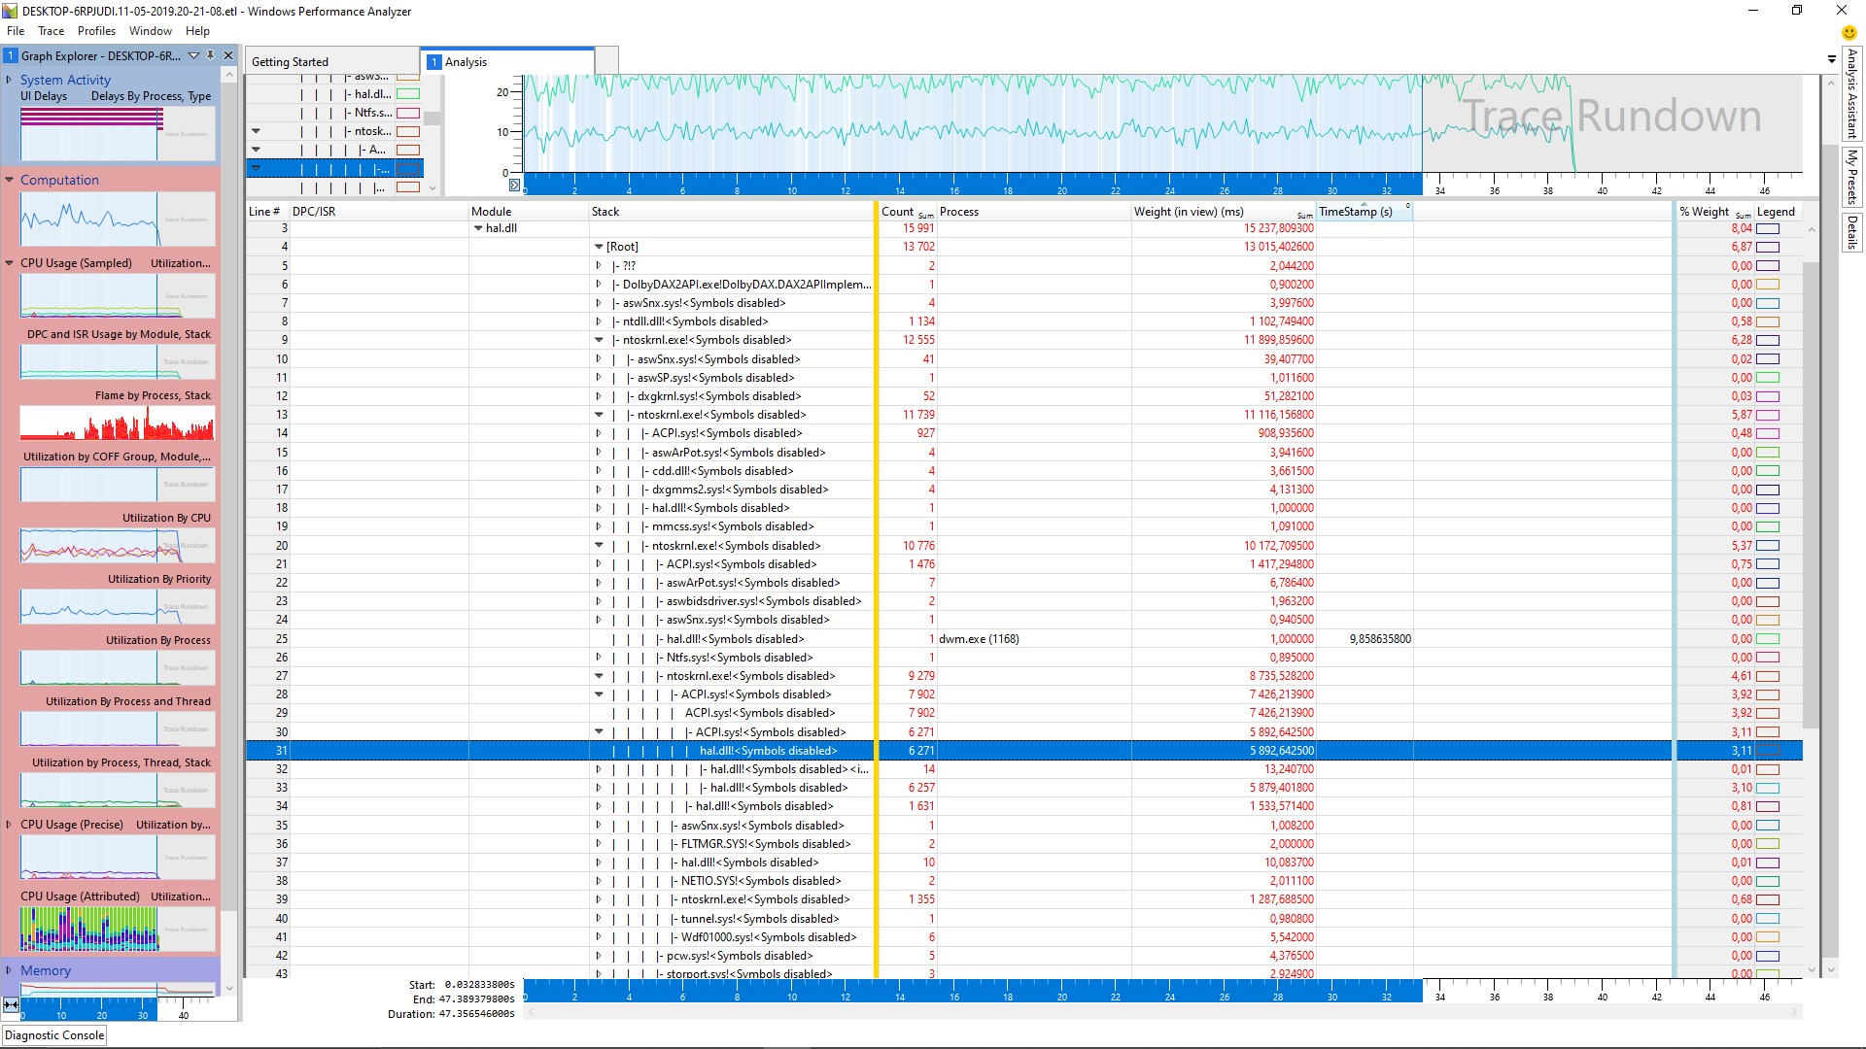1866x1049 pixels.
Task: Toggle Ntfs.s... series legend in top list
Action: click(408, 113)
